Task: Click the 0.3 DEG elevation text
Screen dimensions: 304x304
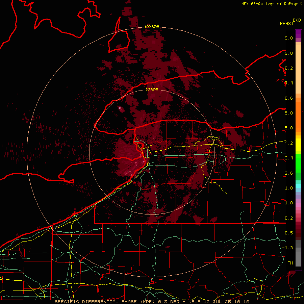Action: point(168,302)
